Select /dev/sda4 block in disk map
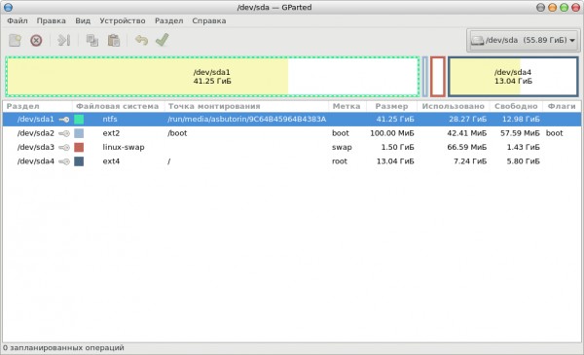 [513, 77]
